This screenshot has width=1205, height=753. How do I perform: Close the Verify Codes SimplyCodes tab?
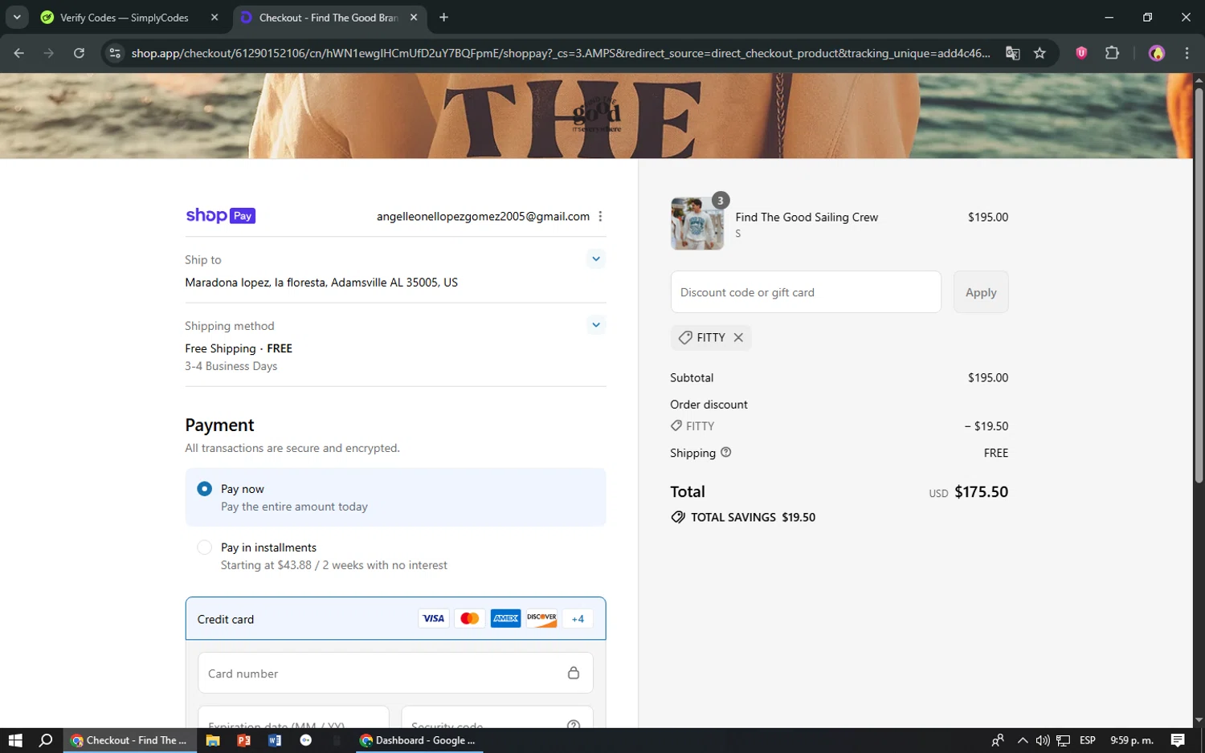(x=214, y=18)
